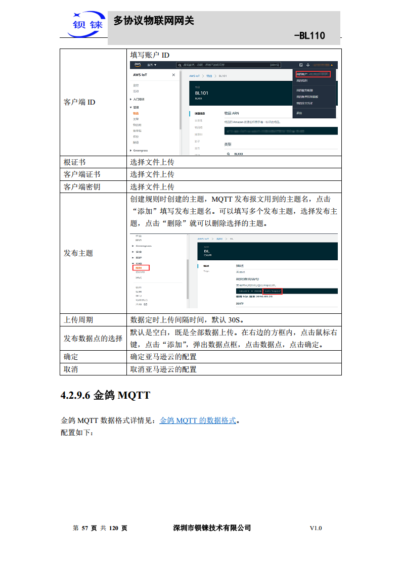This screenshot has width=401, height=567.
Task: Select the highlighted 我的账户 menu entry
Action: (313, 74)
